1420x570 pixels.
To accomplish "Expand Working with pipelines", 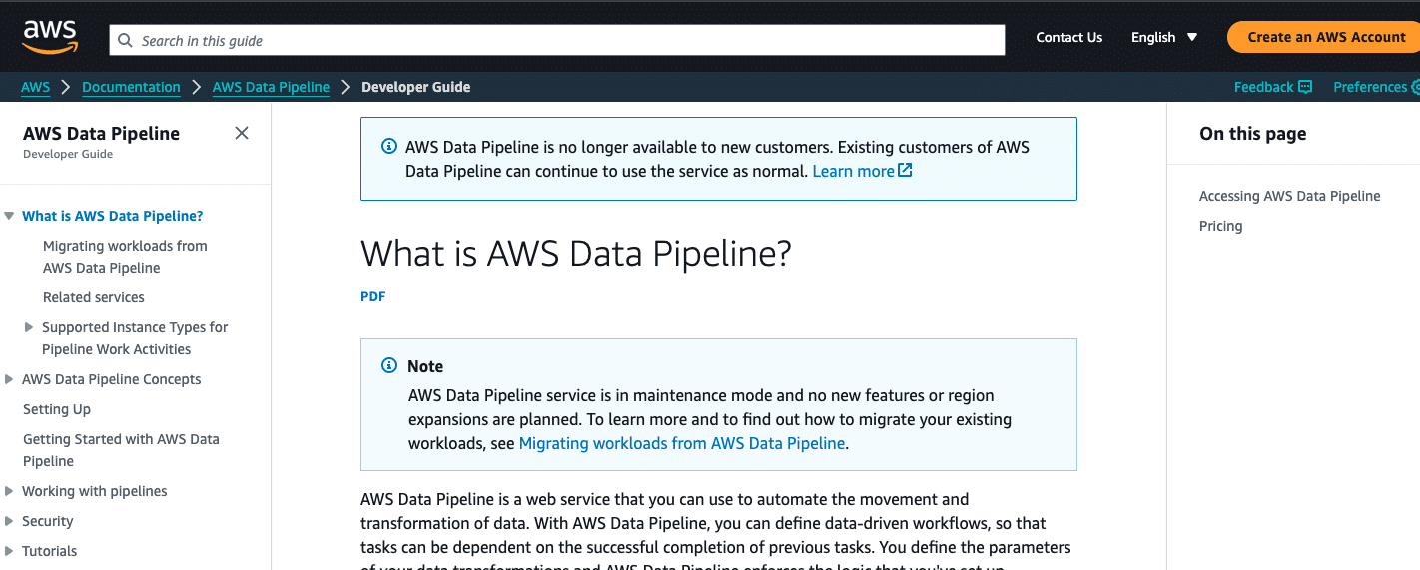I will pyautogui.click(x=9, y=491).
